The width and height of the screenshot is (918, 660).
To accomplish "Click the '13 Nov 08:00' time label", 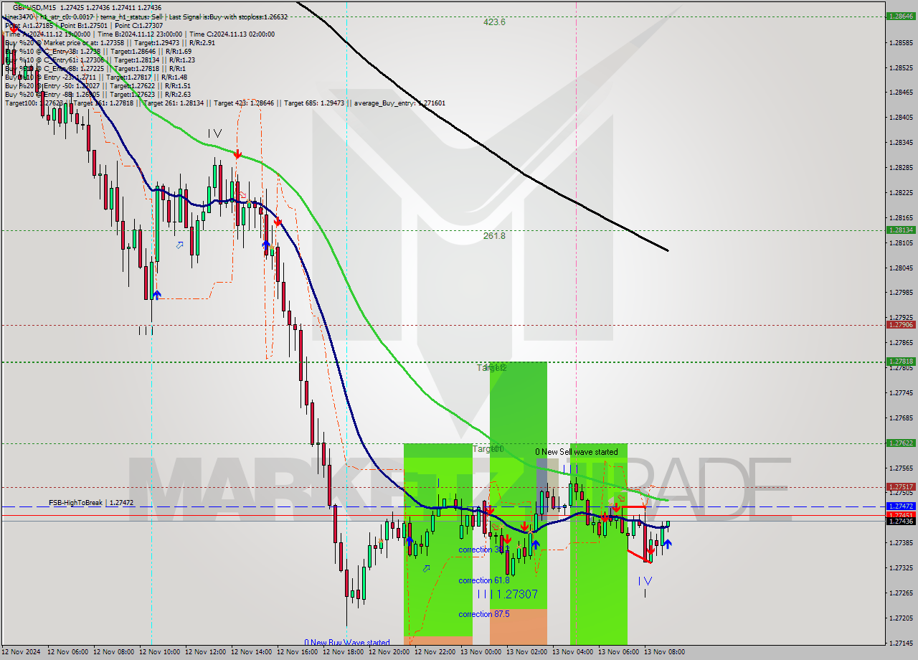I will point(664,652).
